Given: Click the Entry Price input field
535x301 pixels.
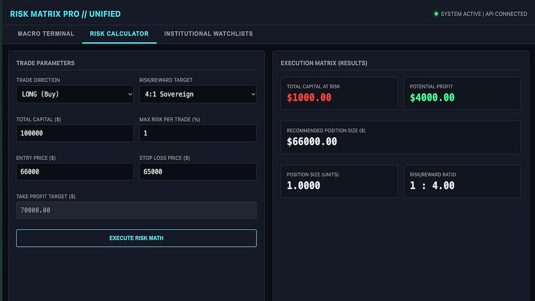Looking at the screenshot, I should coord(75,171).
